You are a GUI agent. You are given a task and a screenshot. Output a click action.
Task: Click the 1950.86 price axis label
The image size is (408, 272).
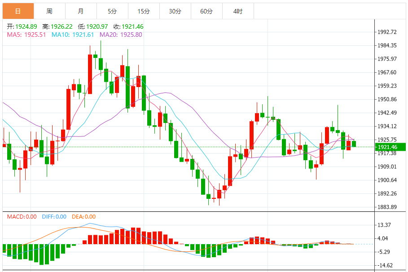pos(387,99)
